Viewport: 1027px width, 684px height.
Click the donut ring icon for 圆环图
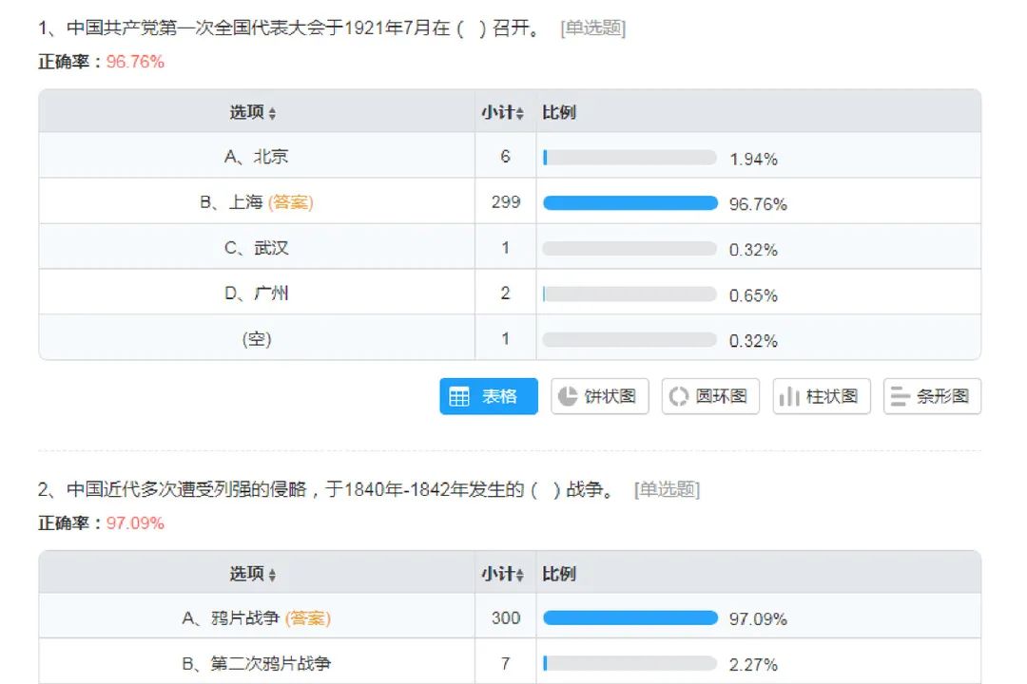(678, 397)
